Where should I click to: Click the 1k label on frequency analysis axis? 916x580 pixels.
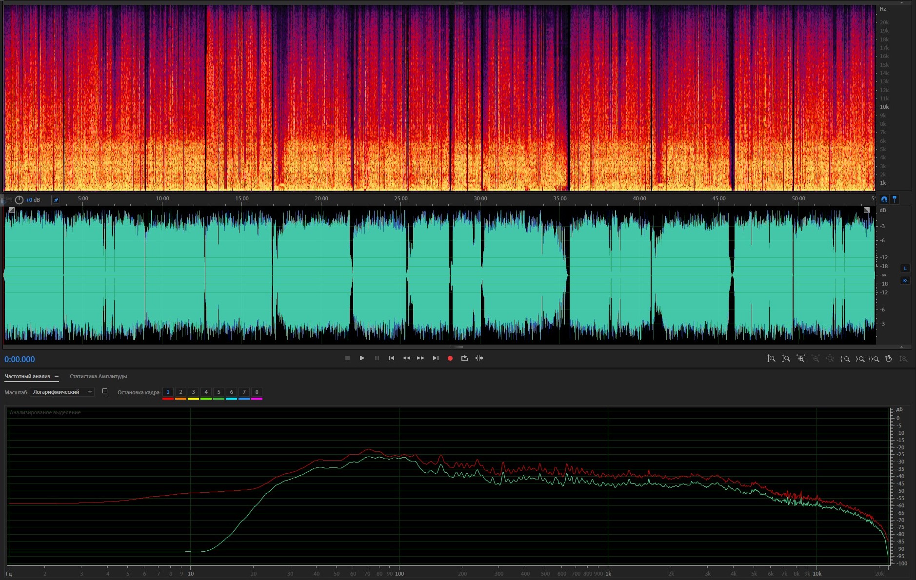point(608,574)
